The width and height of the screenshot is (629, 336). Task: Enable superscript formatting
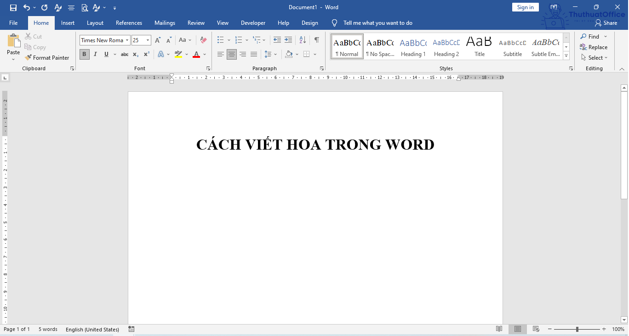[x=146, y=54]
